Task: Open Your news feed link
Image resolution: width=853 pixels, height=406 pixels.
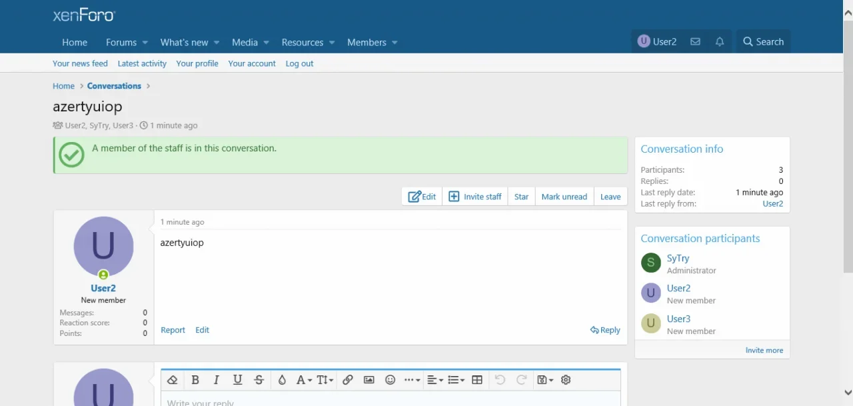Action: (x=80, y=63)
